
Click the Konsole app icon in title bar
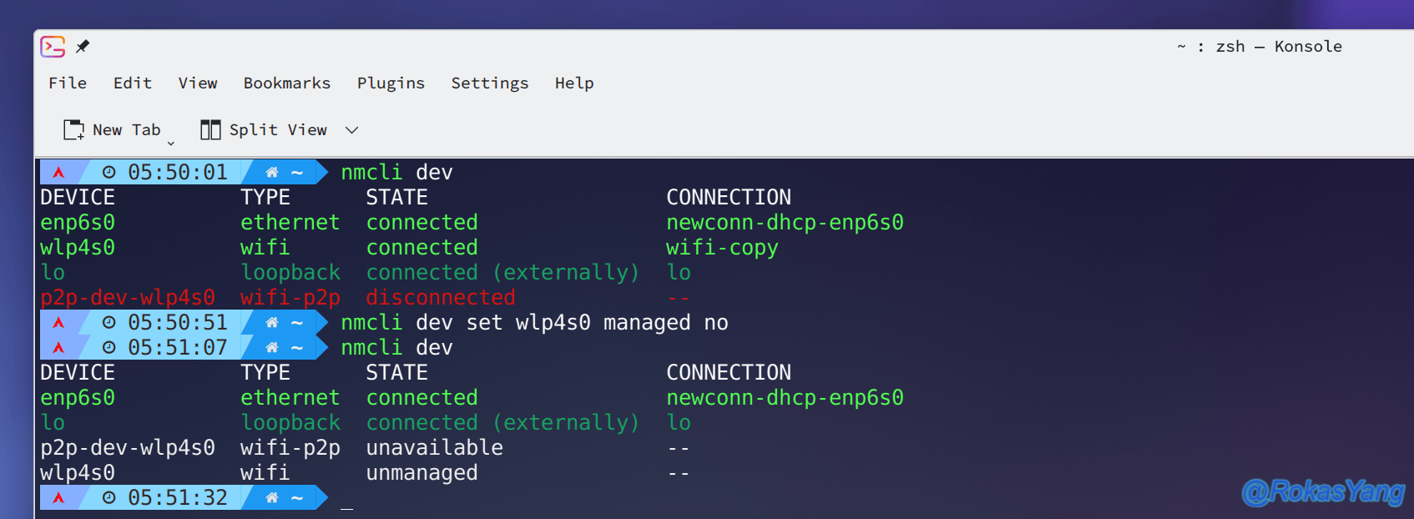coord(53,47)
